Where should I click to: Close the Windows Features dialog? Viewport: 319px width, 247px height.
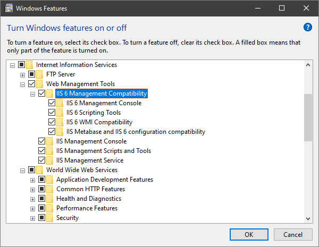(x=306, y=8)
